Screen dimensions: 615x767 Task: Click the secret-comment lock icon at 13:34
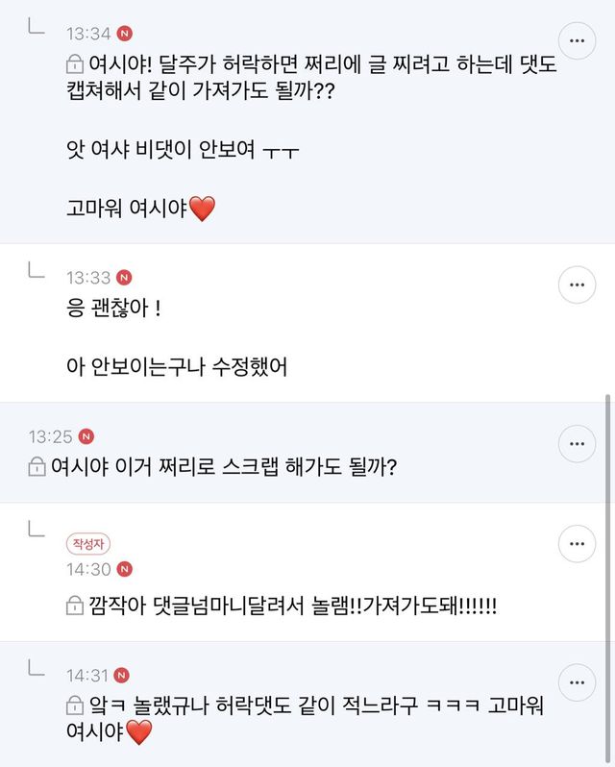tap(74, 66)
